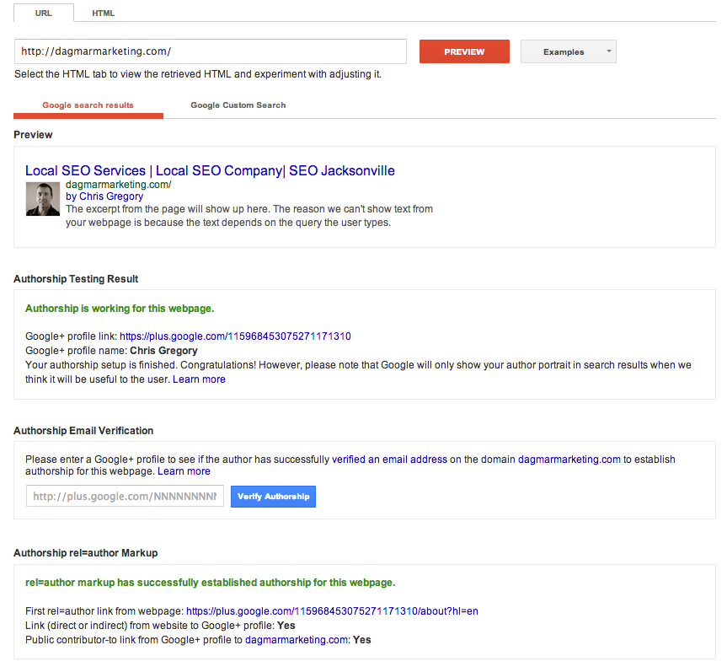Select the Google Custom Search tab
Screen dimensions: 727x672
[238, 105]
